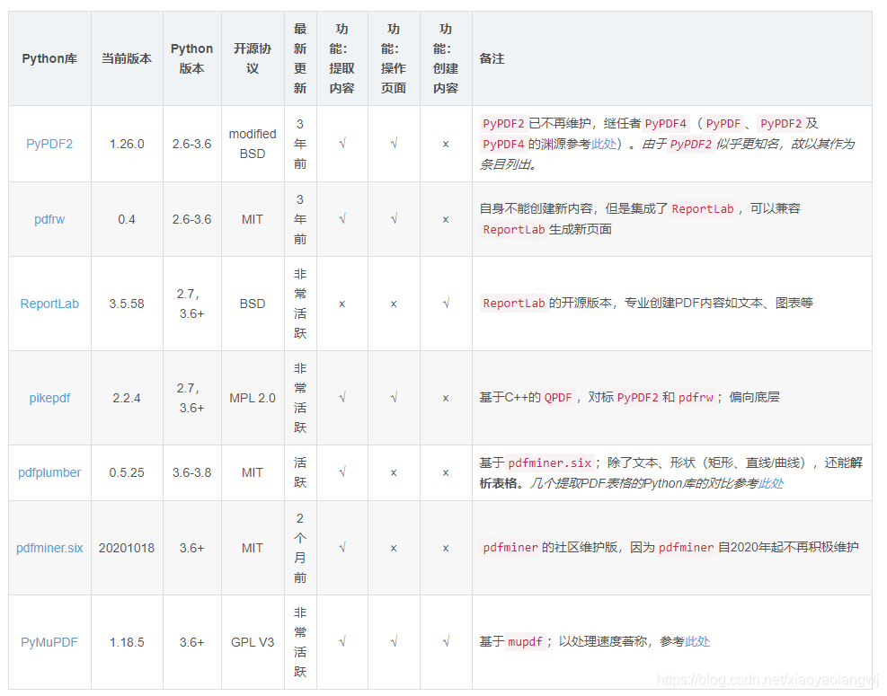Click the 3年前 update cell in the pdfrw row
The height and width of the screenshot is (696, 887).
tap(300, 219)
